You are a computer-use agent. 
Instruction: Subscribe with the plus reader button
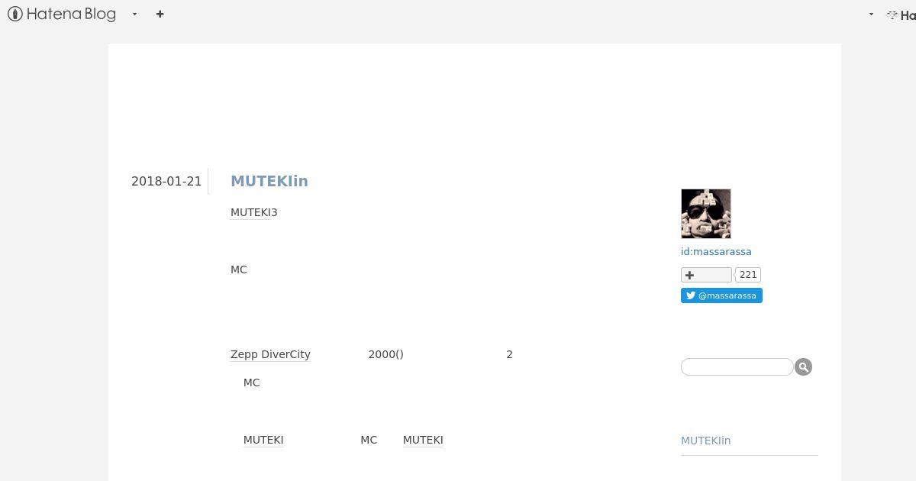tap(706, 275)
